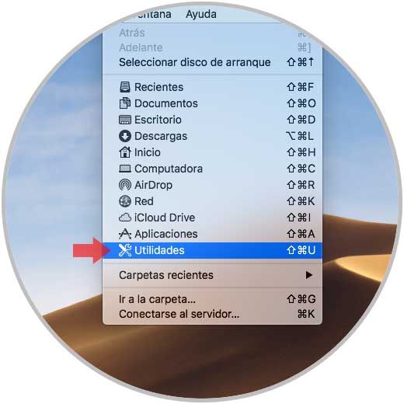Click the AirDrop radar icon

tap(125, 185)
